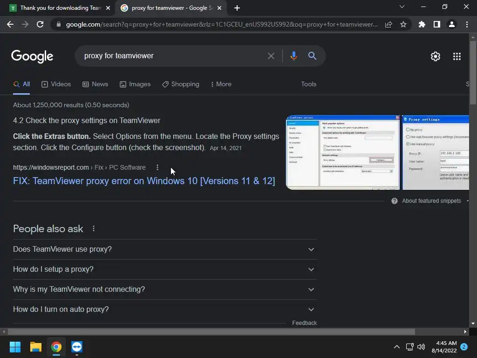This screenshot has width=477, height=358.
Task: Submit search with magnifier icon
Action: point(312,56)
